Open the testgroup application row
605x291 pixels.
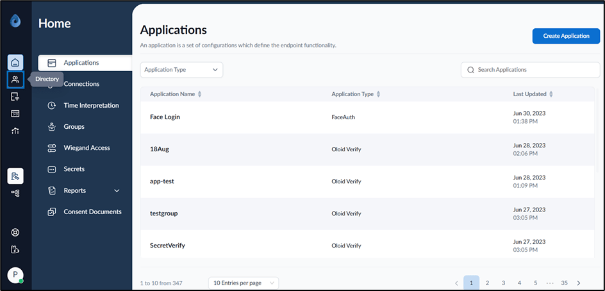[x=367, y=213]
